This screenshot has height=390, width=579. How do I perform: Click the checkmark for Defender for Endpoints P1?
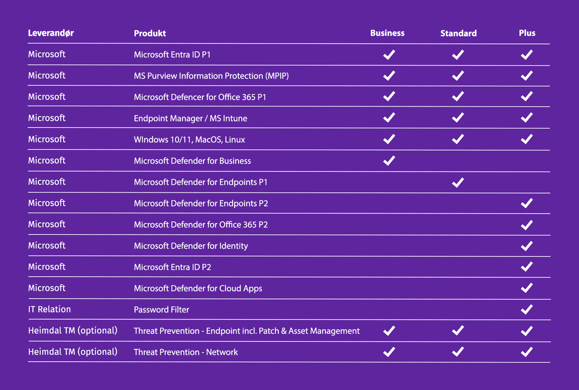pyautogui.click(x=458, y=182)
